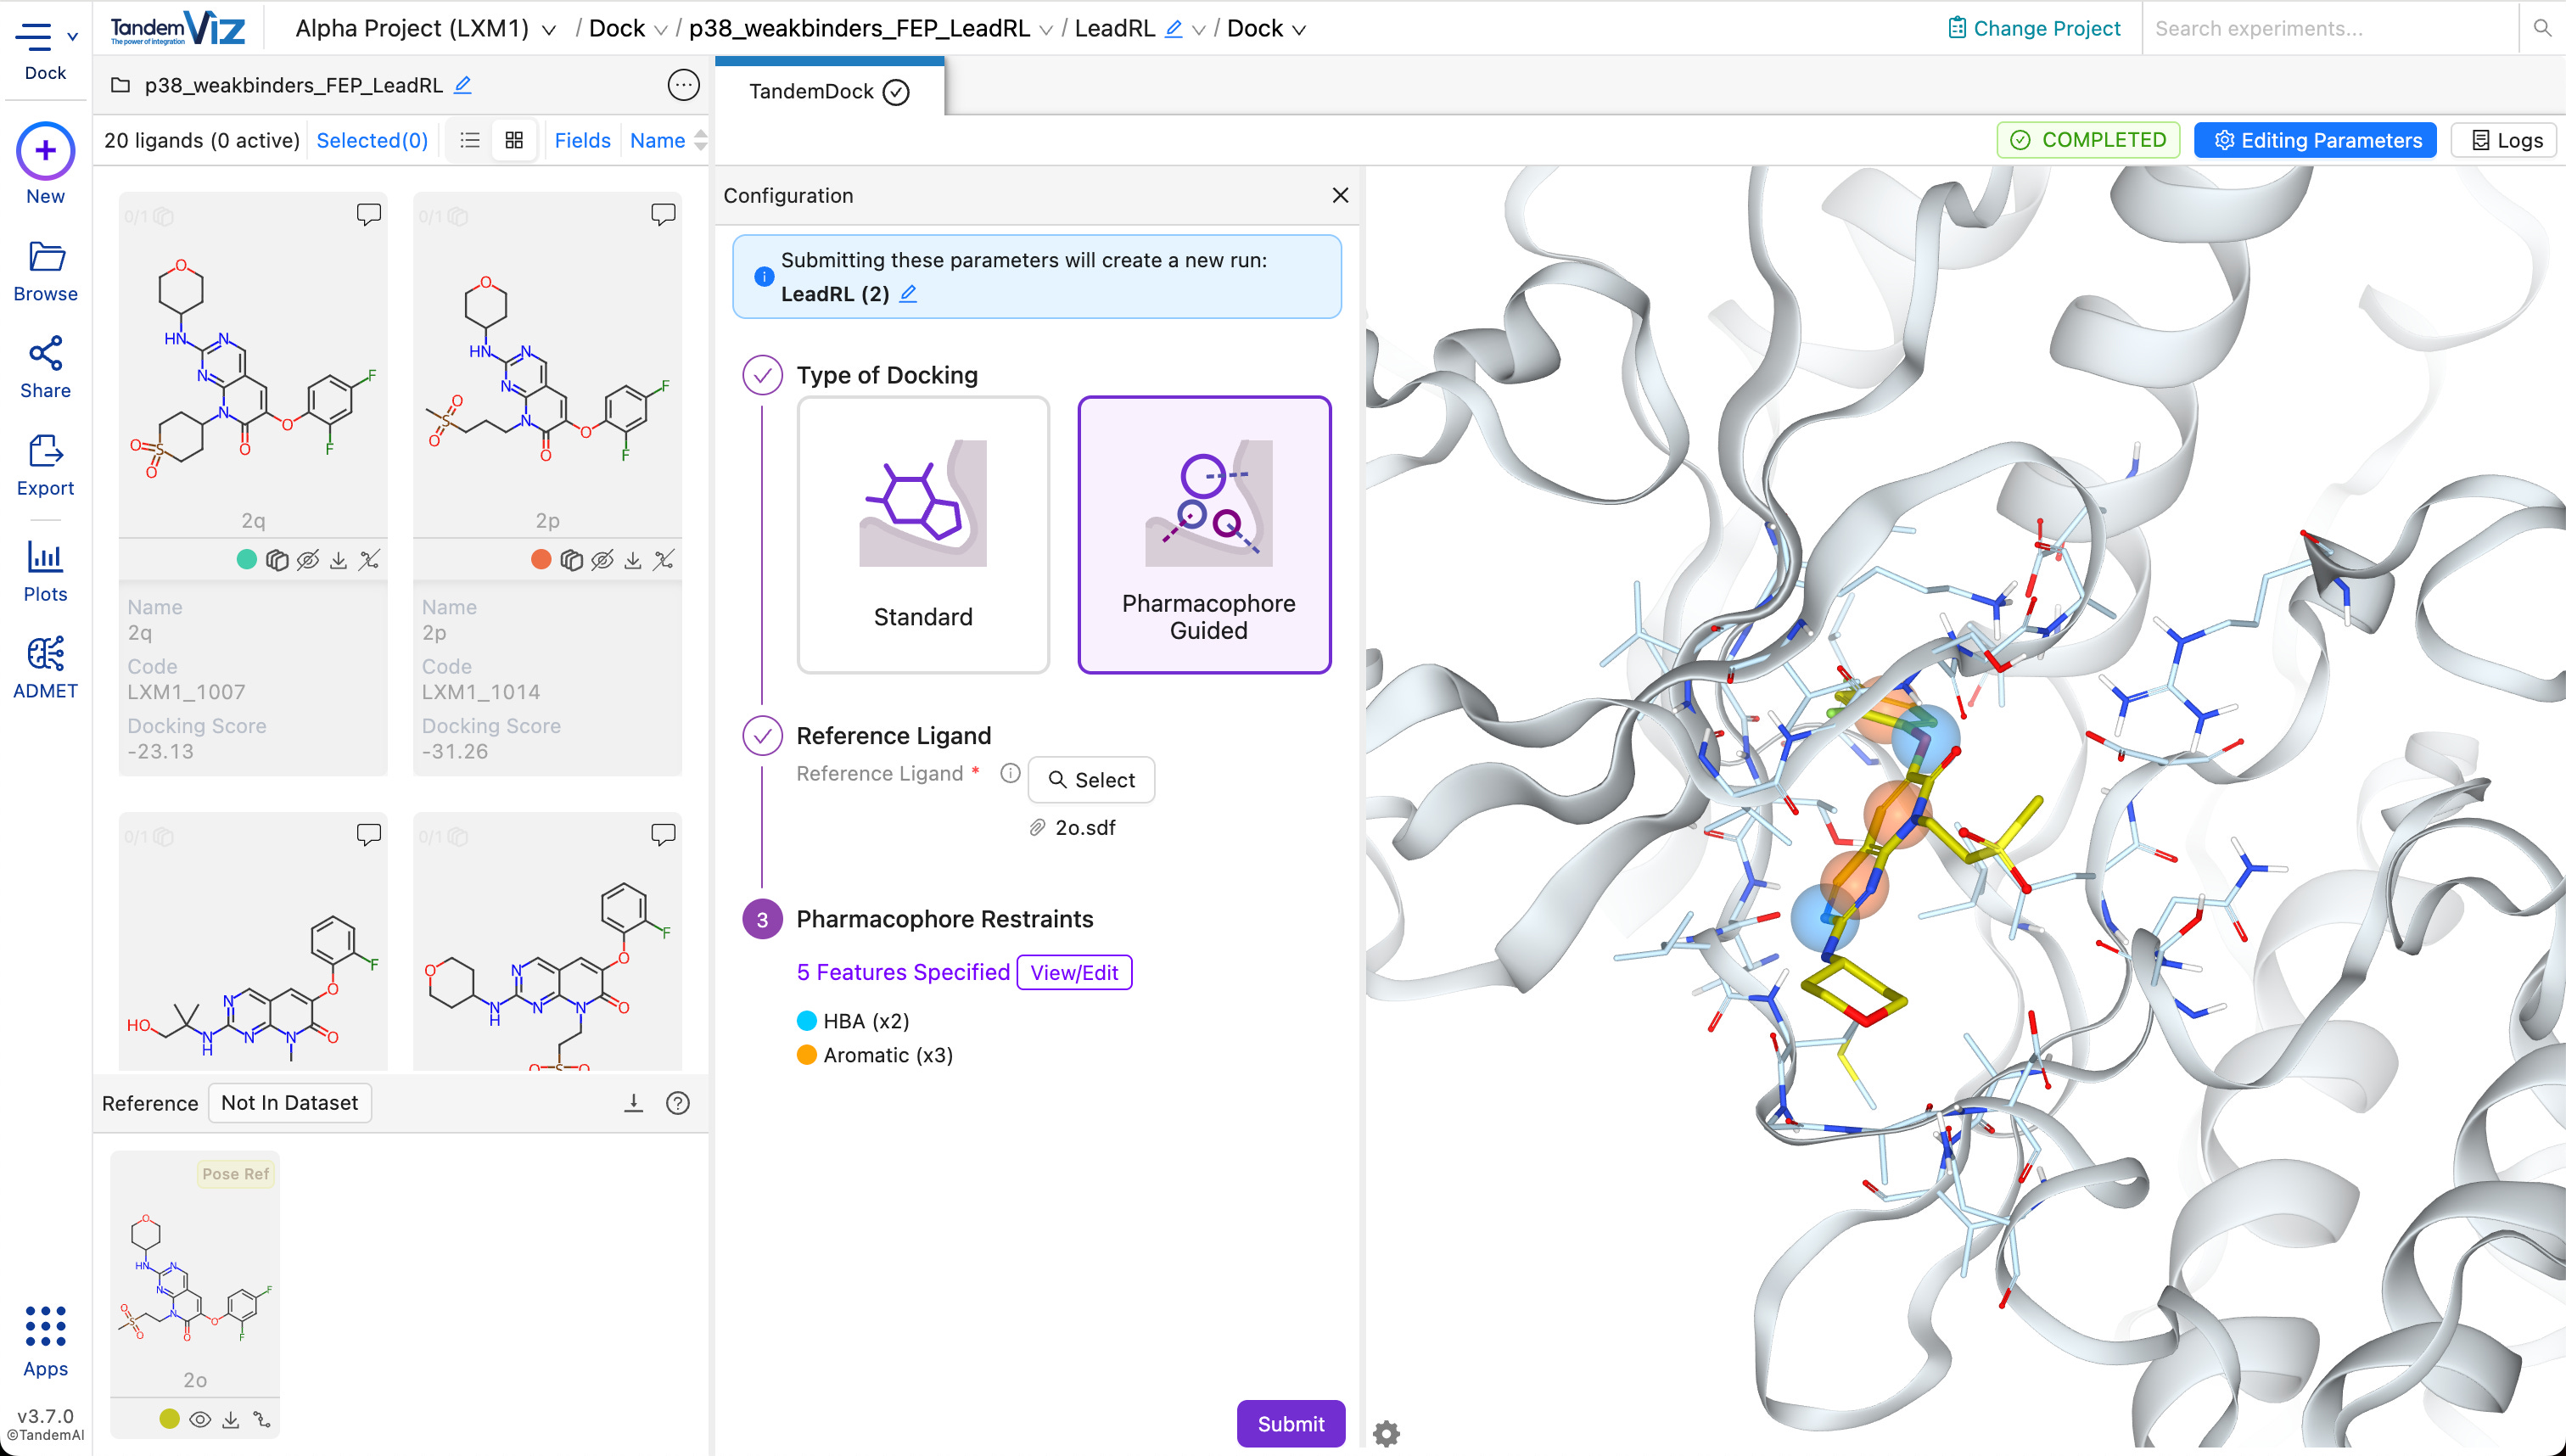Click the green color dot for 2q
This screenshot has width=2566, height=1456.
pos(246,560)
